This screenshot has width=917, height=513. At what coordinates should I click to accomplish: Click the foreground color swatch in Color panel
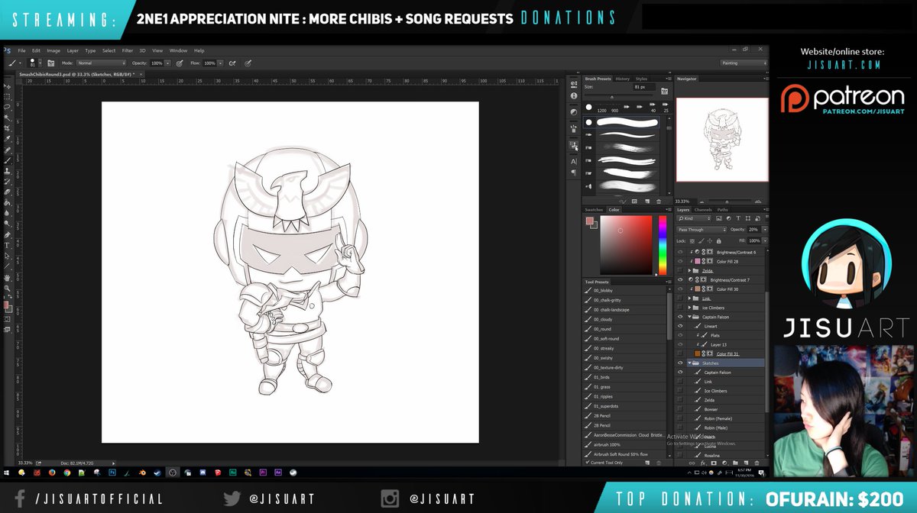(x=589, y=221)
